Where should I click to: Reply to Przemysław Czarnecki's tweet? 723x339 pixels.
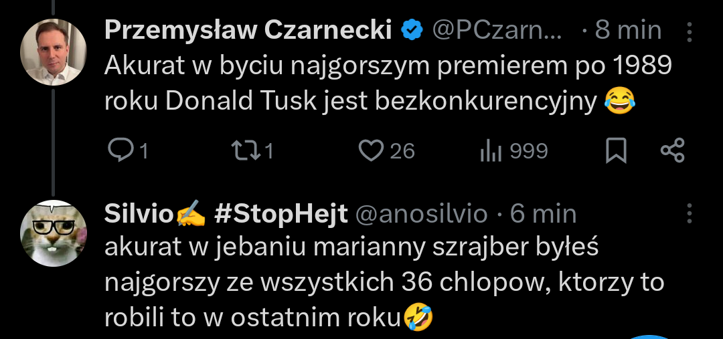120,151
